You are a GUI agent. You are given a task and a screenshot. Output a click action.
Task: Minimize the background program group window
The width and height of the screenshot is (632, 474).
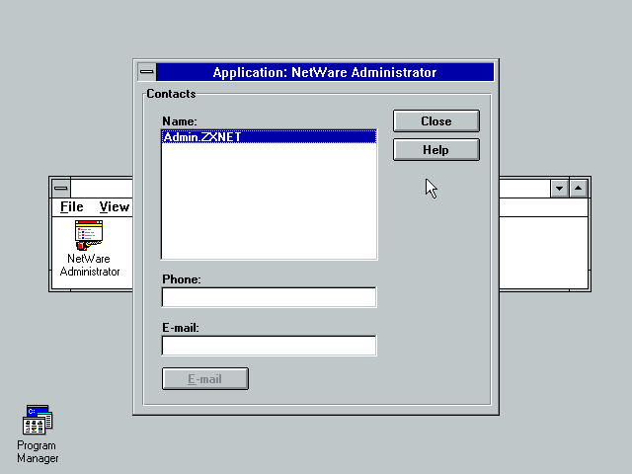tap(559, 189)
